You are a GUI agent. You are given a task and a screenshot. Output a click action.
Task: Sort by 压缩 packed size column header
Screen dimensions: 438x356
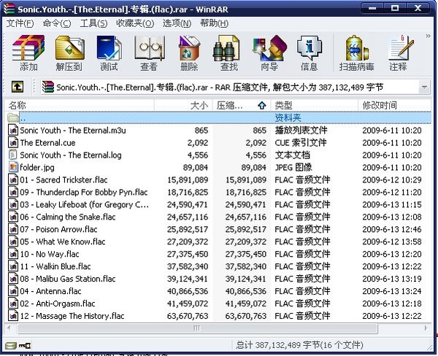(x=242, y=105)
